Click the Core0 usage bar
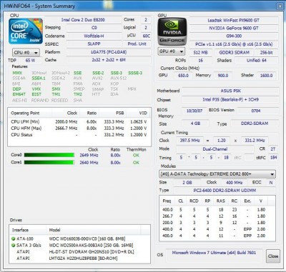The height and width of the screenshot is (272, 286). click(x=49, y=155)
